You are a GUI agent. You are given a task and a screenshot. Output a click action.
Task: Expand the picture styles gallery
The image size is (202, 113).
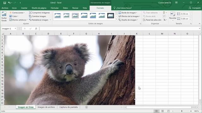click(x=116, y=19)
